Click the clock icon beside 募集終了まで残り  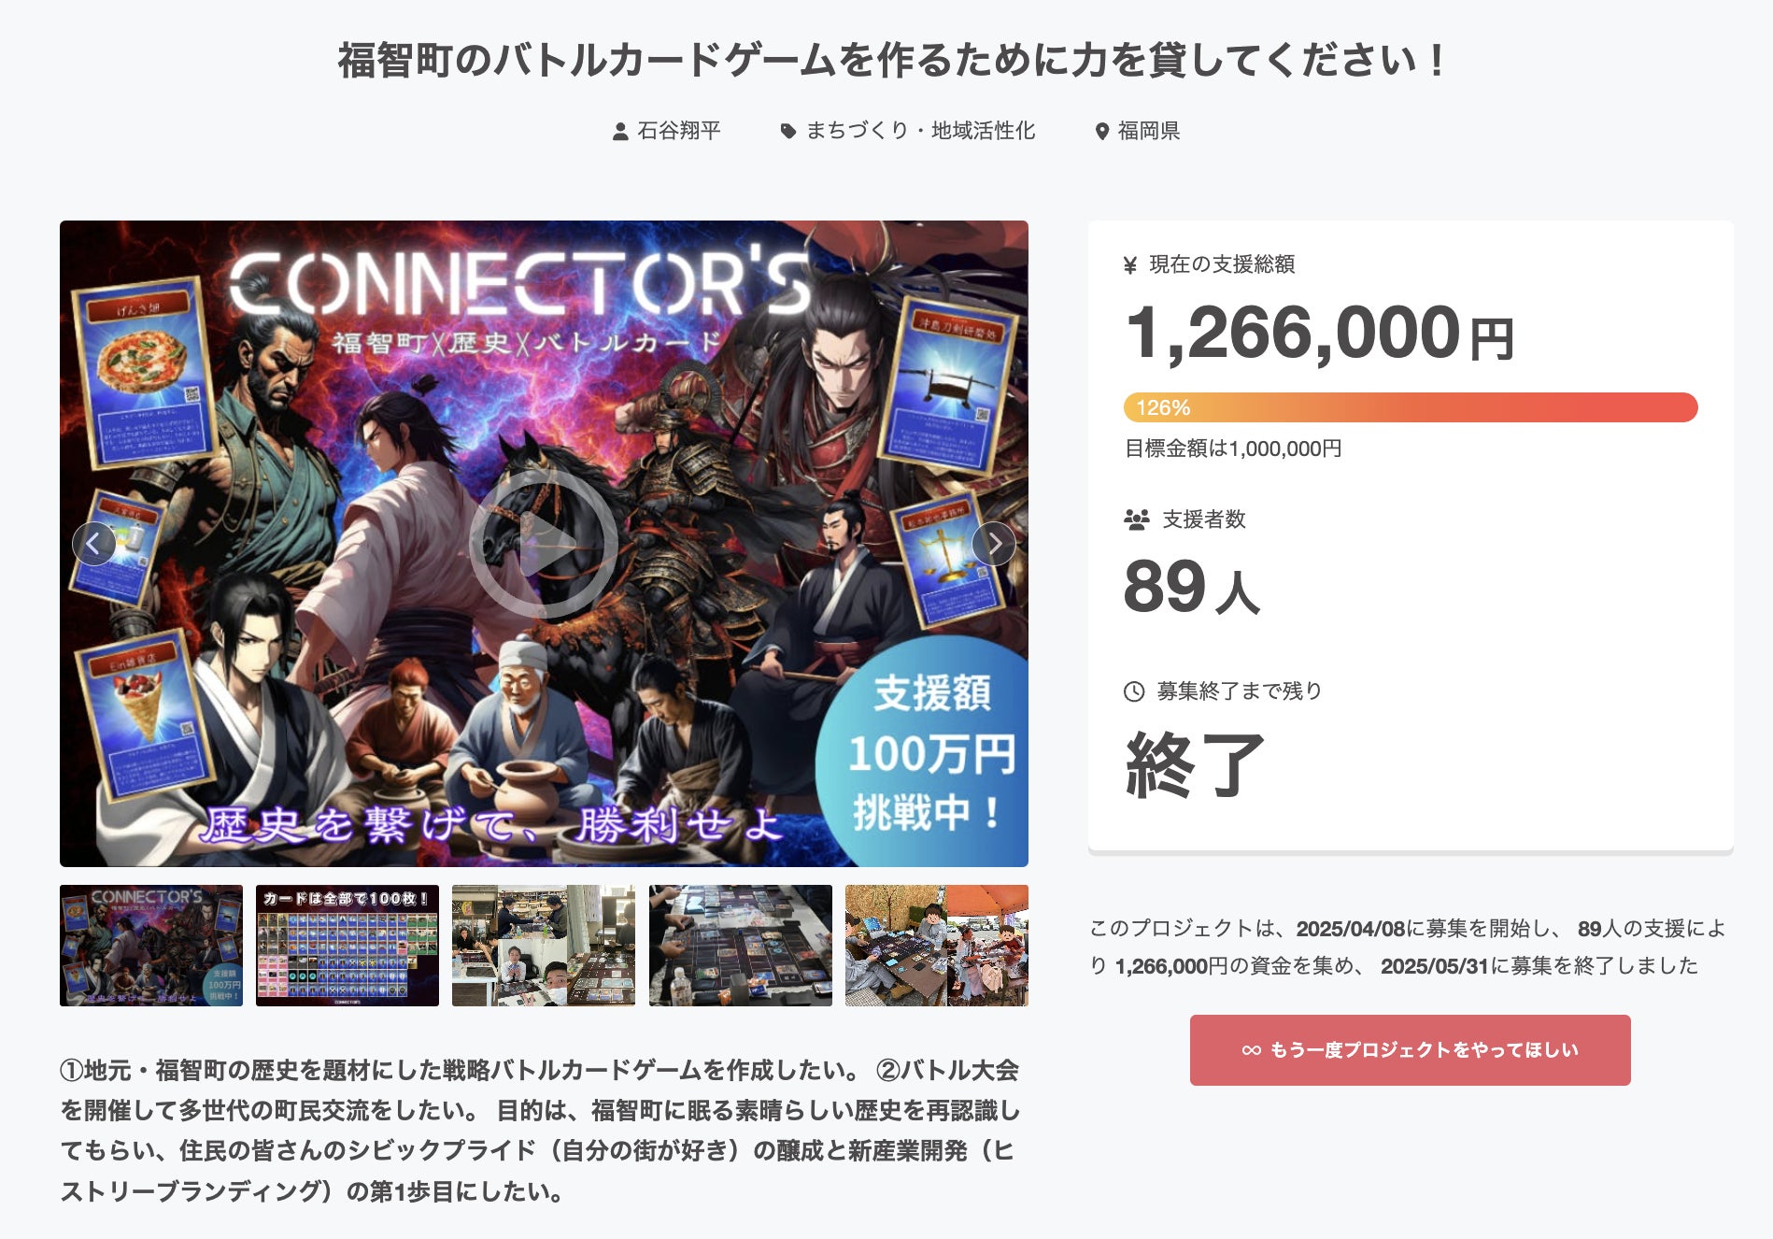click(1134, 691)
